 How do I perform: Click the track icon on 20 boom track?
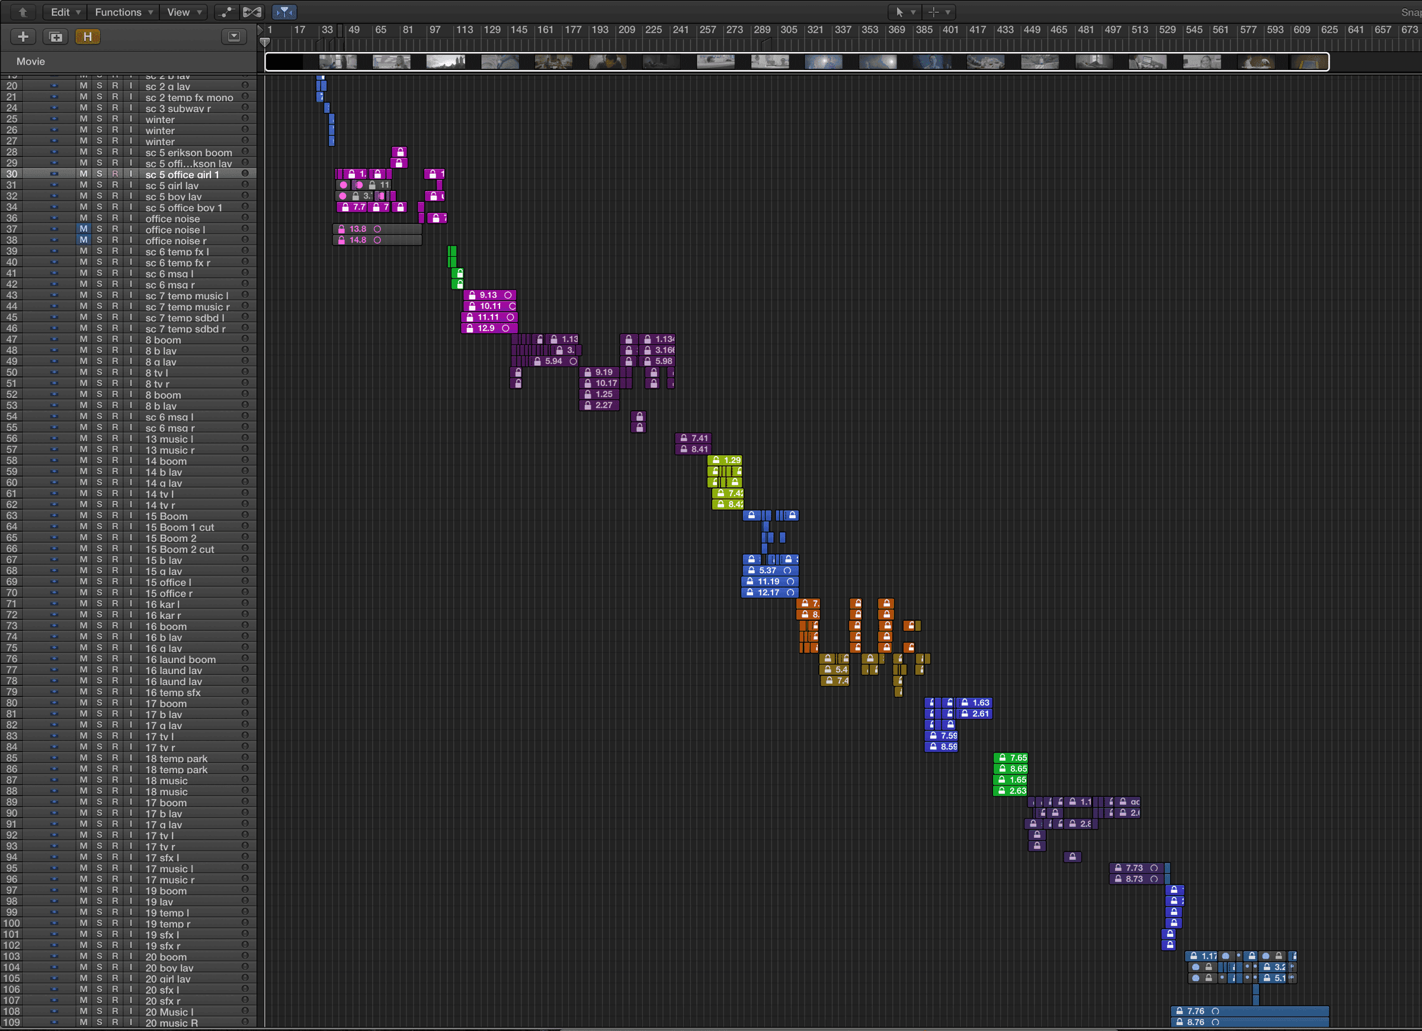click(54, 956)
